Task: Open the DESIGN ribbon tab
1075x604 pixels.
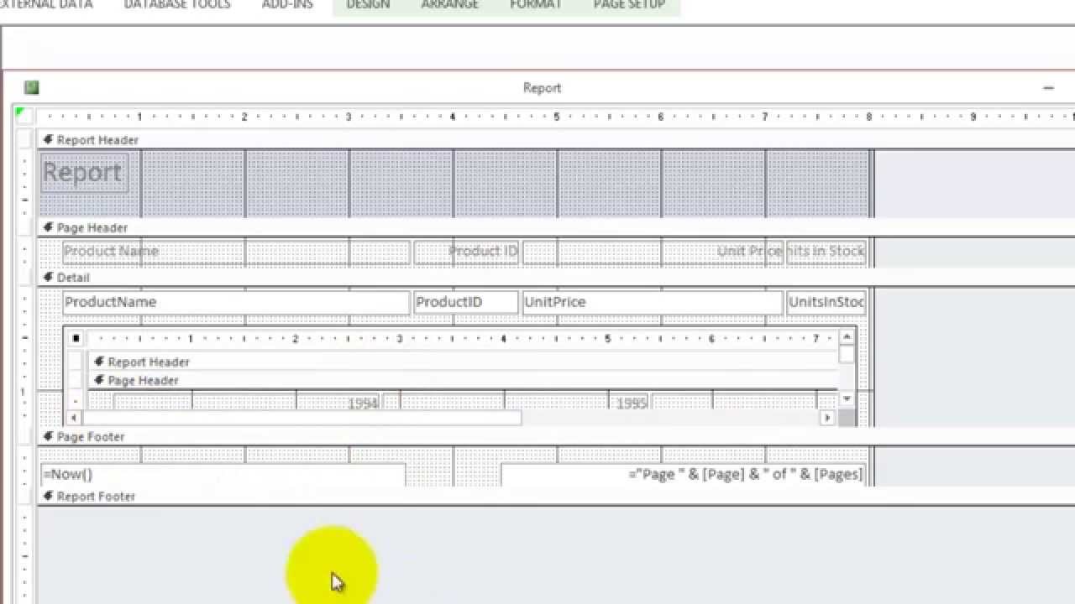Action: pyautogui.click(x=368, y=5)
